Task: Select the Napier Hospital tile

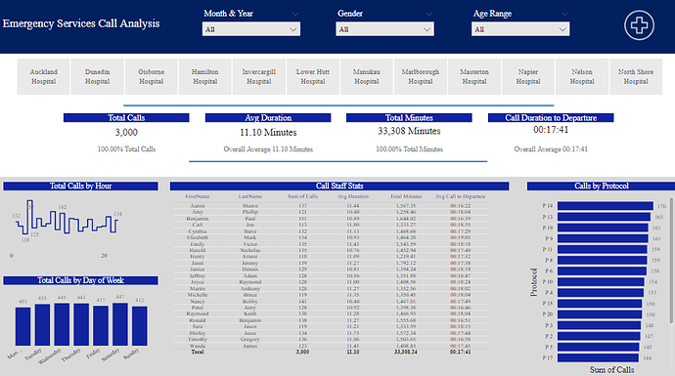Action: coord(528,76)
